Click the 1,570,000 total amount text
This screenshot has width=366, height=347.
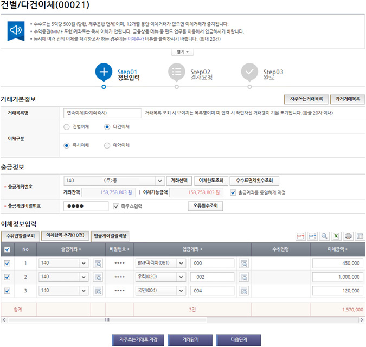coord(352,310)
